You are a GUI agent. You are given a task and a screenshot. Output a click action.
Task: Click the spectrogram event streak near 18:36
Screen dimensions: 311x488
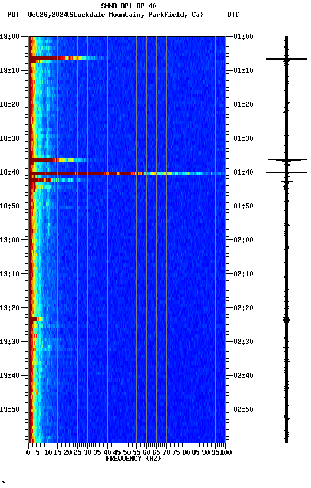(59, 160)
